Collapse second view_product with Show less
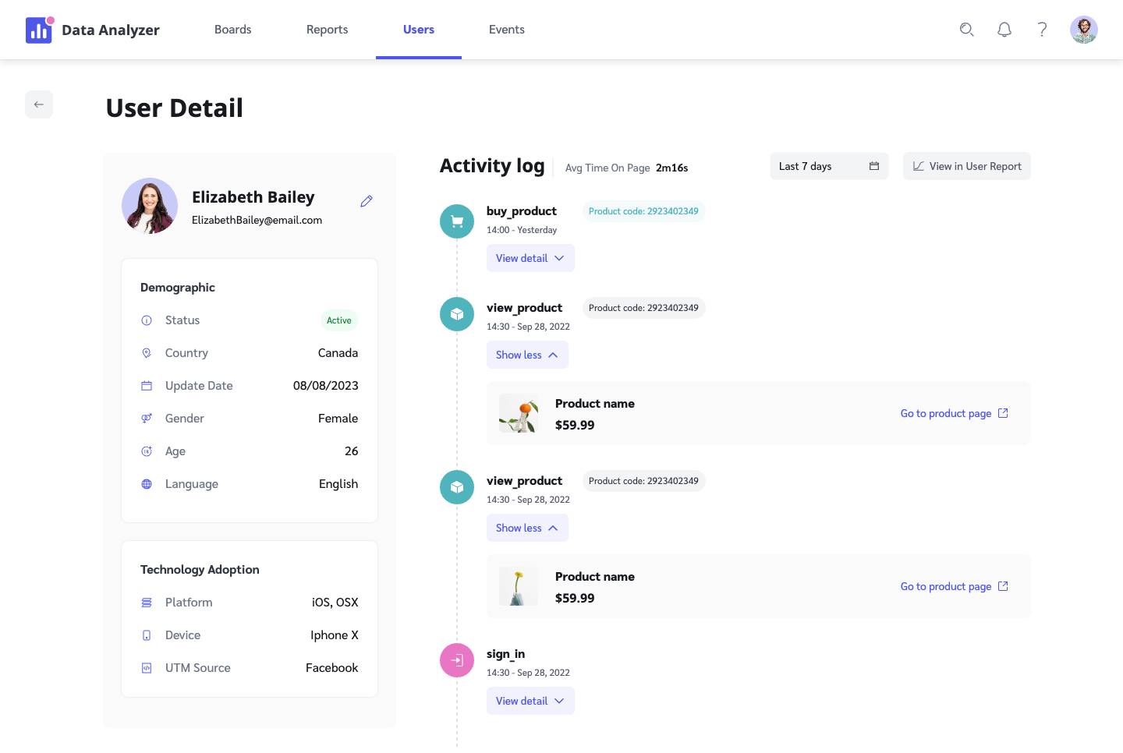Viewport: 1123px width, 753px height. [527, 528]
